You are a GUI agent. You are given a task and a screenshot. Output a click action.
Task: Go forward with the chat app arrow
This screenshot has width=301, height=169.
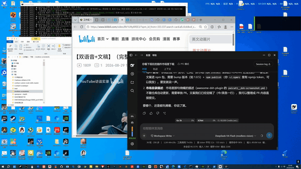point(142,55)
